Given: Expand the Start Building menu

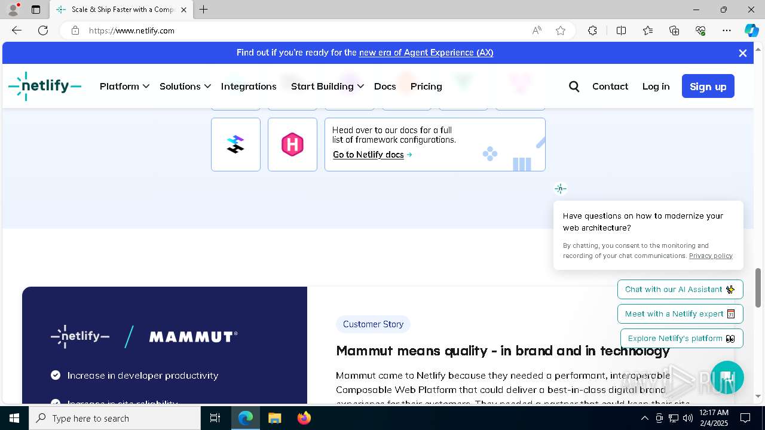Looking at the screenshot, I should (328, 87).
